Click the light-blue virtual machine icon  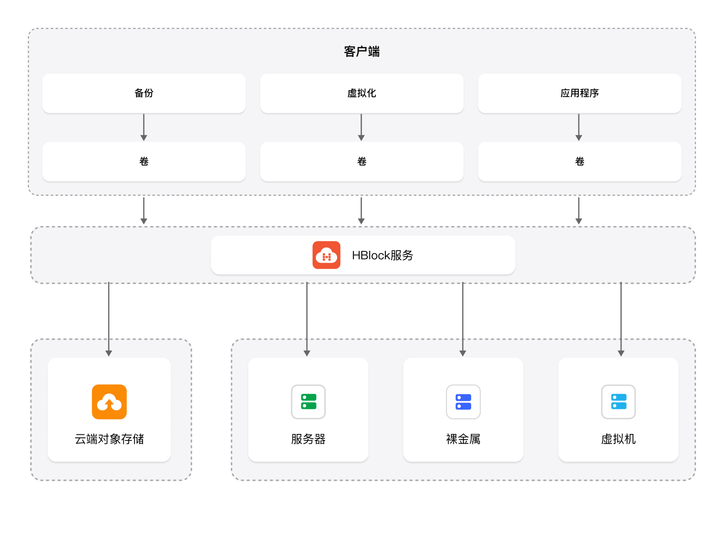(618, 402)
